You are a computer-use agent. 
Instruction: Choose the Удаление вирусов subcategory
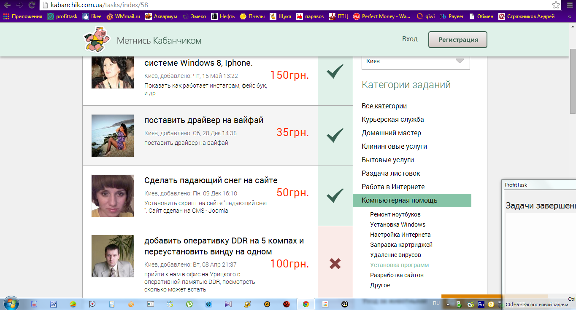[395, 255]
